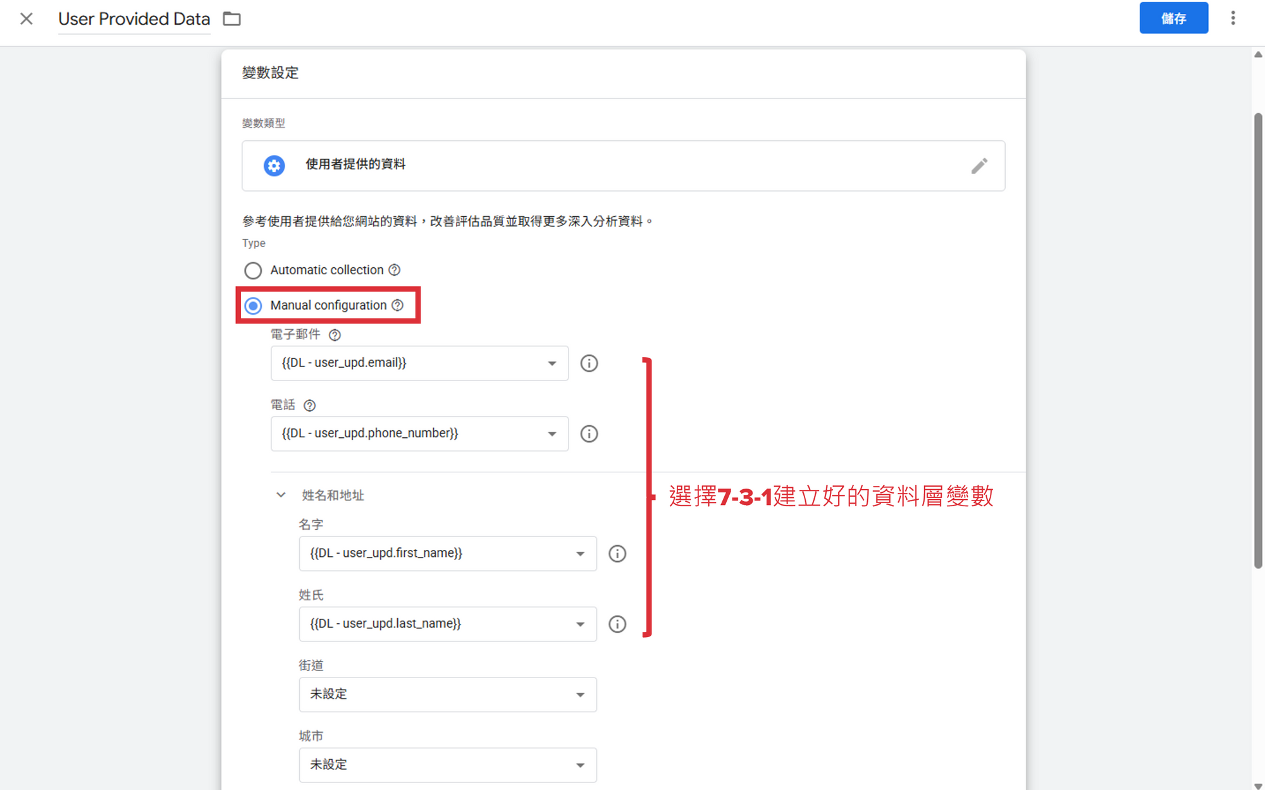The width and height of the screenshot is (1265, 790).
Task: Click the pencil edit icon for variable type
Action: [979, 166]
